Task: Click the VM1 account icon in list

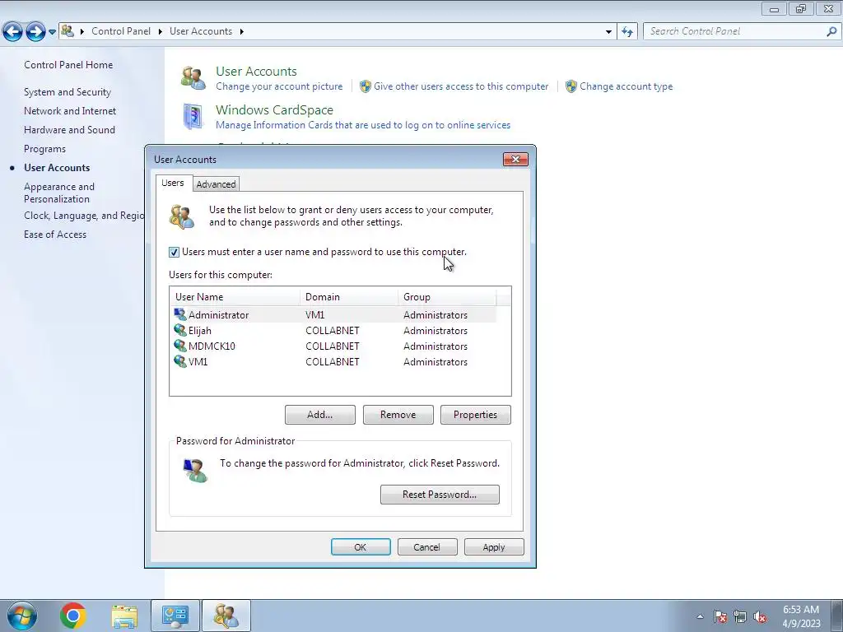Action: [x=179, y=361]
